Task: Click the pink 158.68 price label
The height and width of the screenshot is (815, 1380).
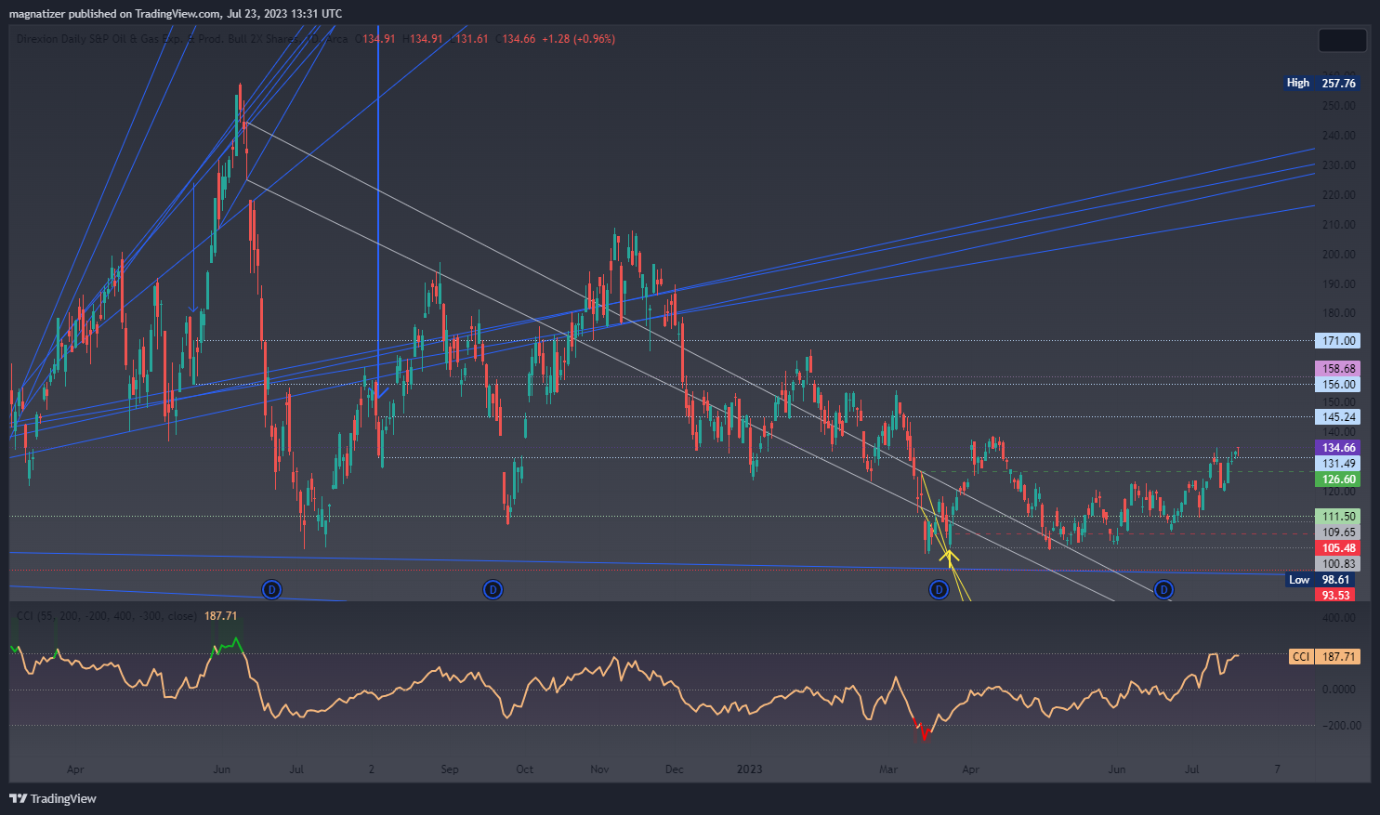Action: 1338,369
